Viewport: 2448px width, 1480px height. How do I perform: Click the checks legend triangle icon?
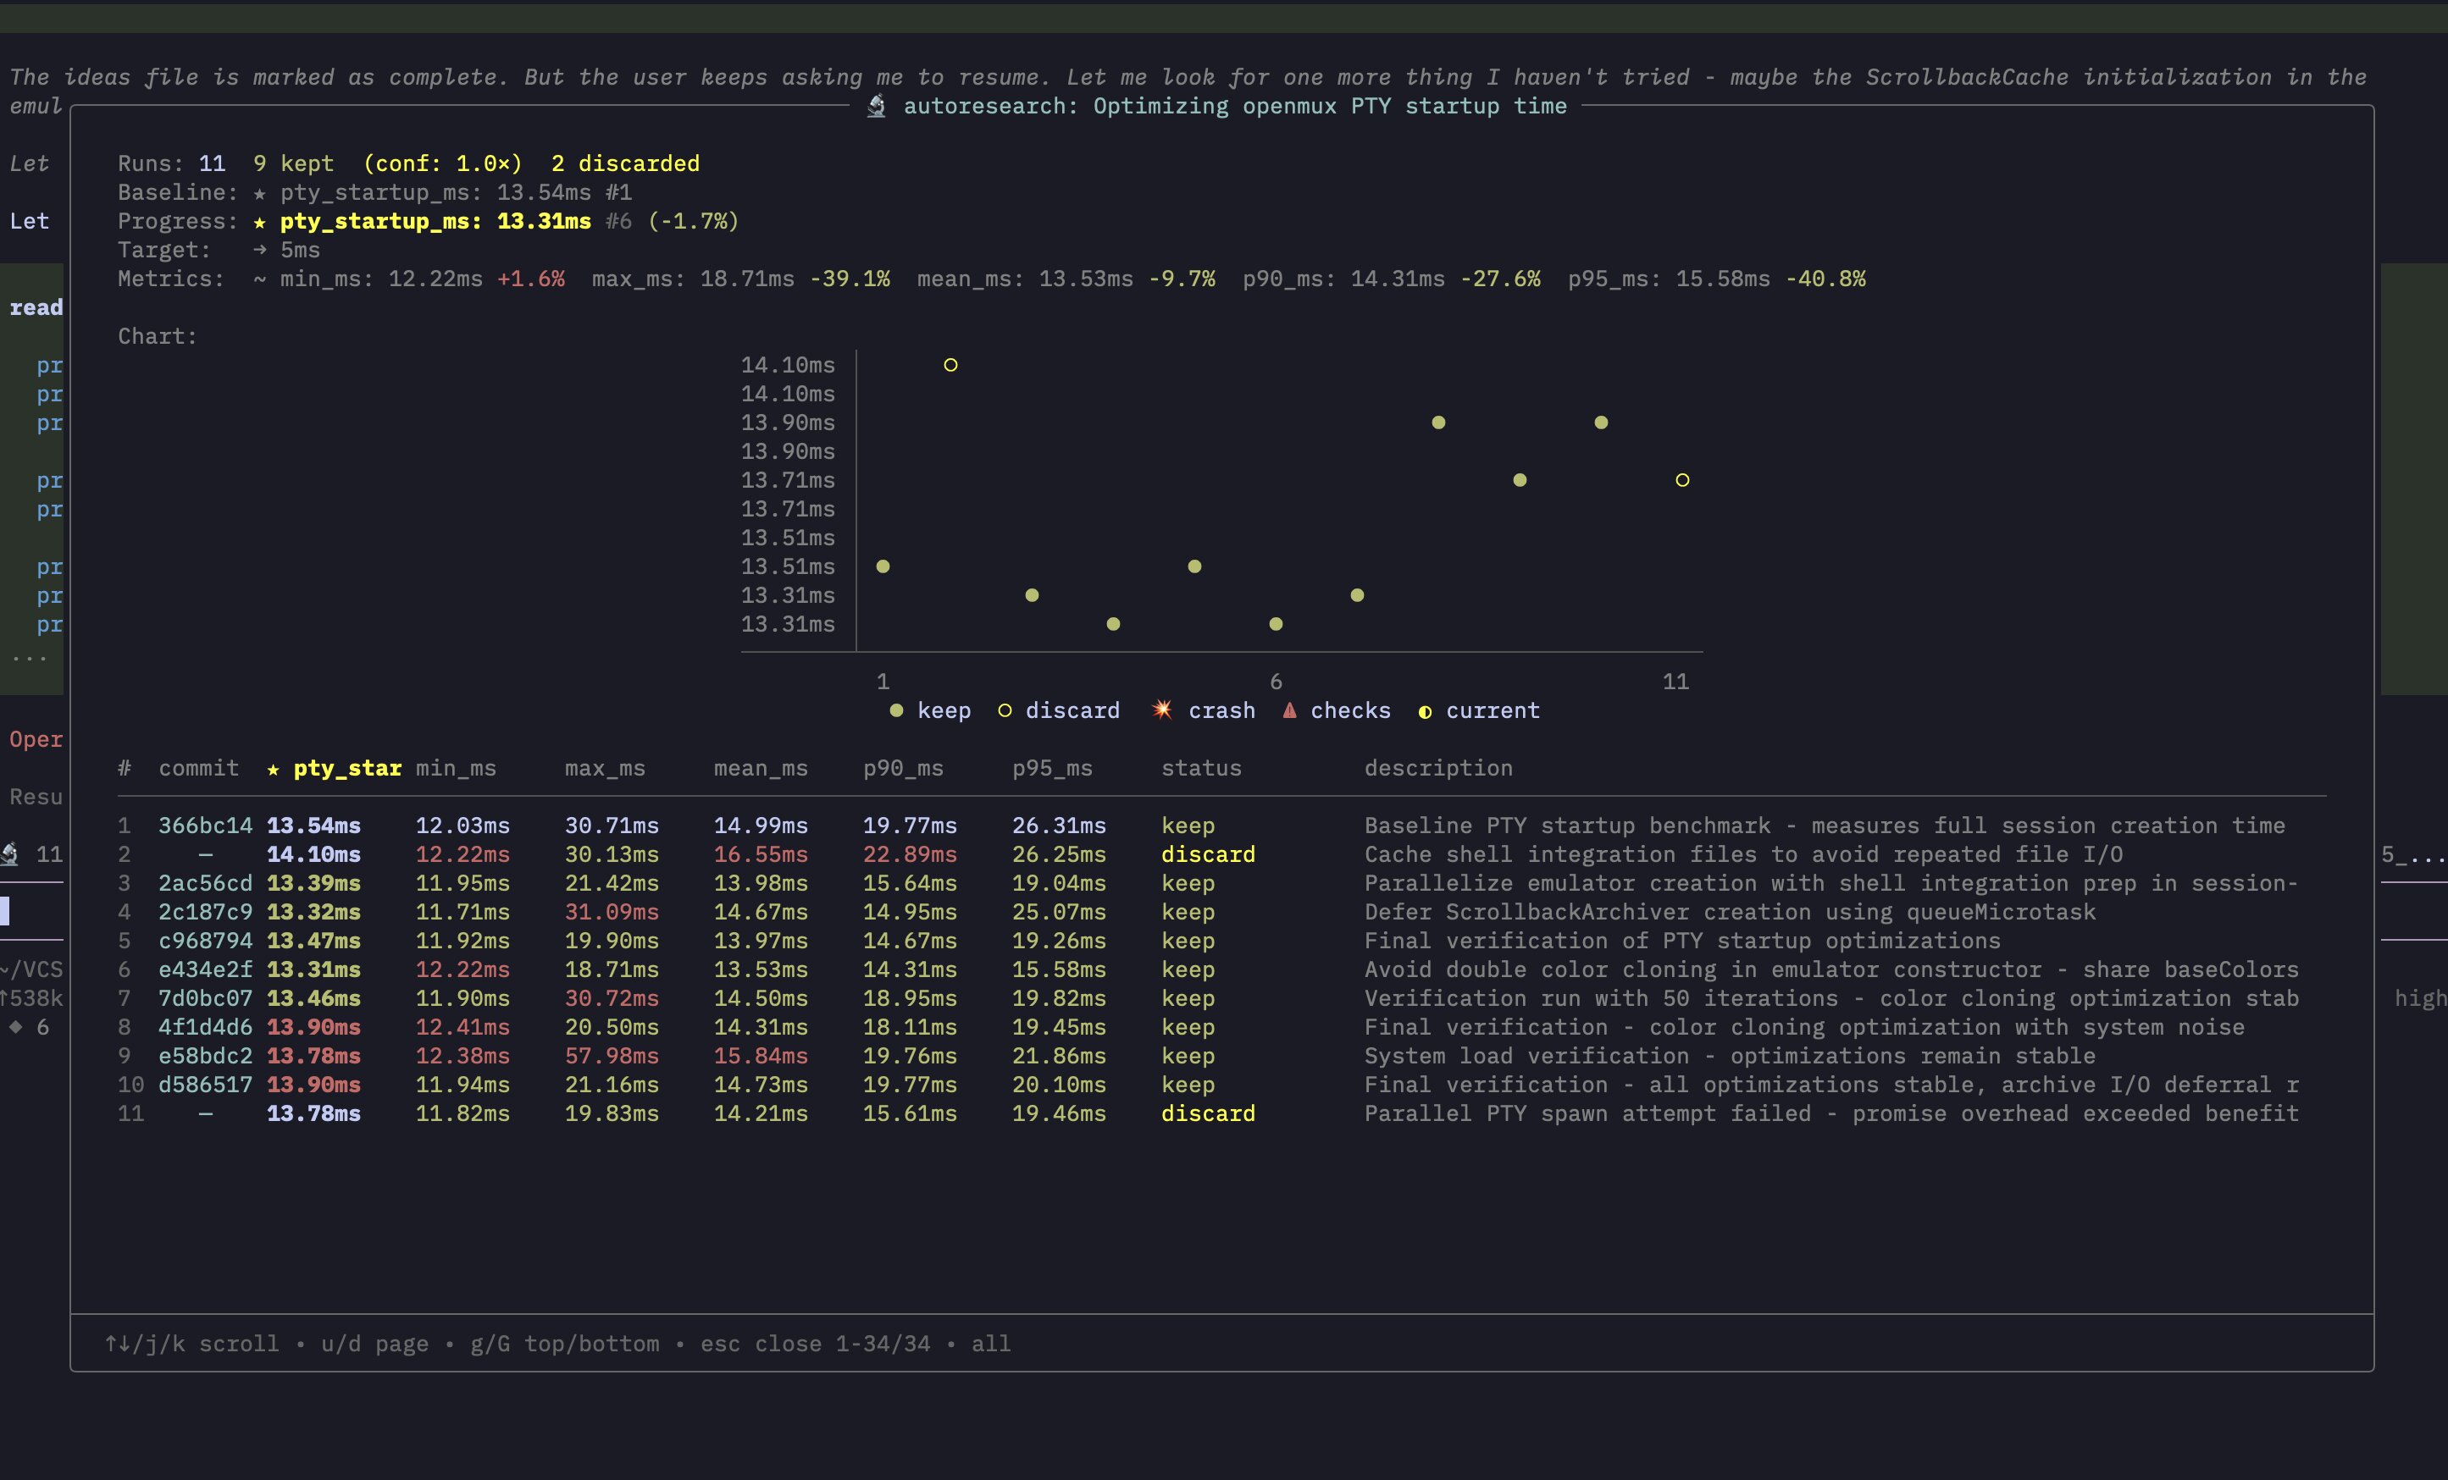click(x=1289, y=710)
